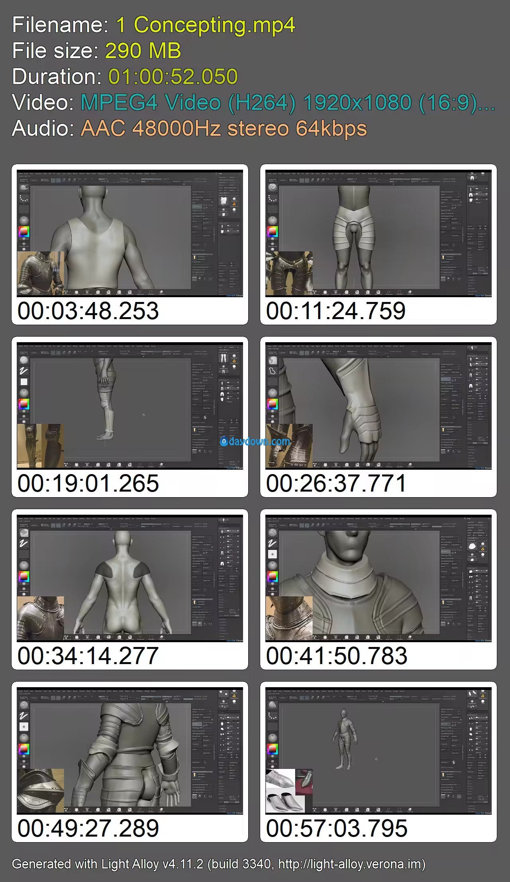
Task: Open armor reference image in 00:03:48 frame
Action: (x=40, y=273)
